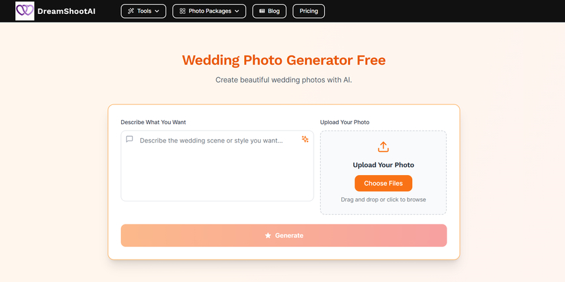The width and height of the screenshot is (565, 282).
Task: Click 'Drag and drop or click to browse' text
Action: 384,199
